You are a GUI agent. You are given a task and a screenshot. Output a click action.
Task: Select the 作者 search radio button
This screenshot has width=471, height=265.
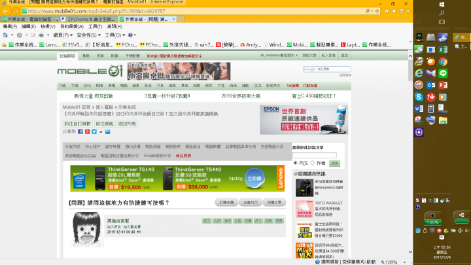(x=313, y=163)
